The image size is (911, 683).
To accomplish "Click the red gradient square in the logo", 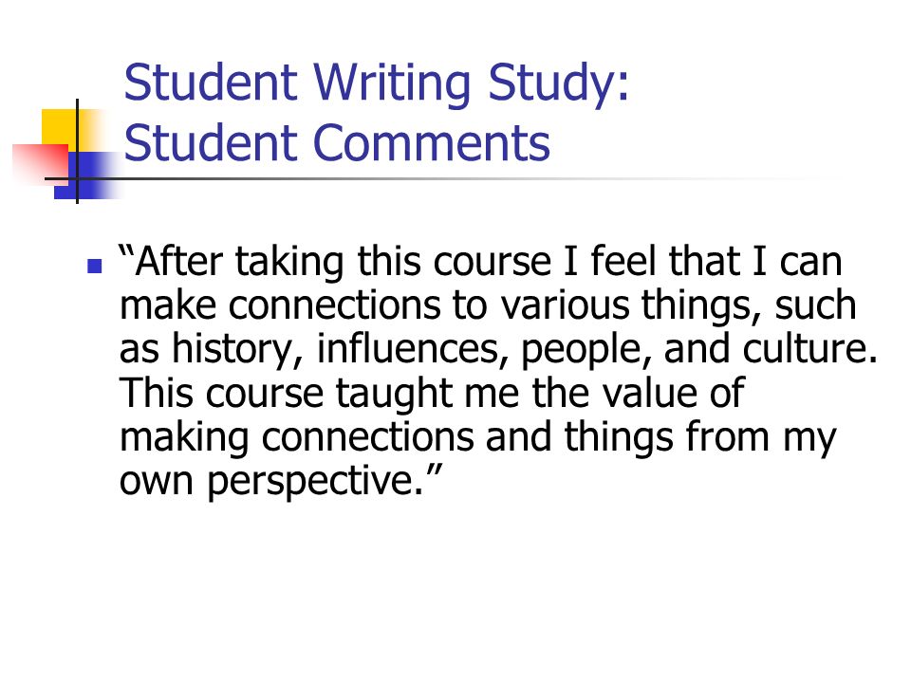I will click(41, 164).
